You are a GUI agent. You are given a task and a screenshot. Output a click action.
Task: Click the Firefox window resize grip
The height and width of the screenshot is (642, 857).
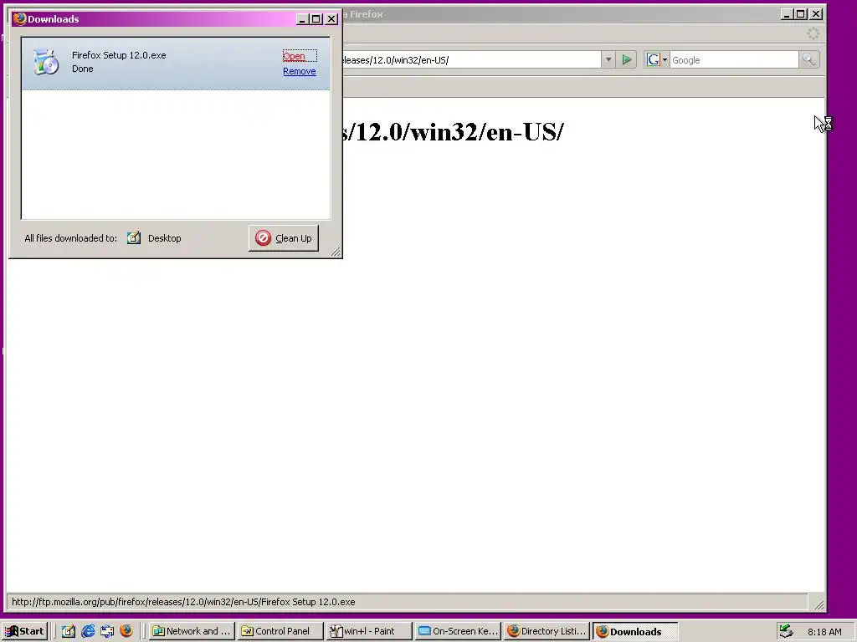pos(819,604)
